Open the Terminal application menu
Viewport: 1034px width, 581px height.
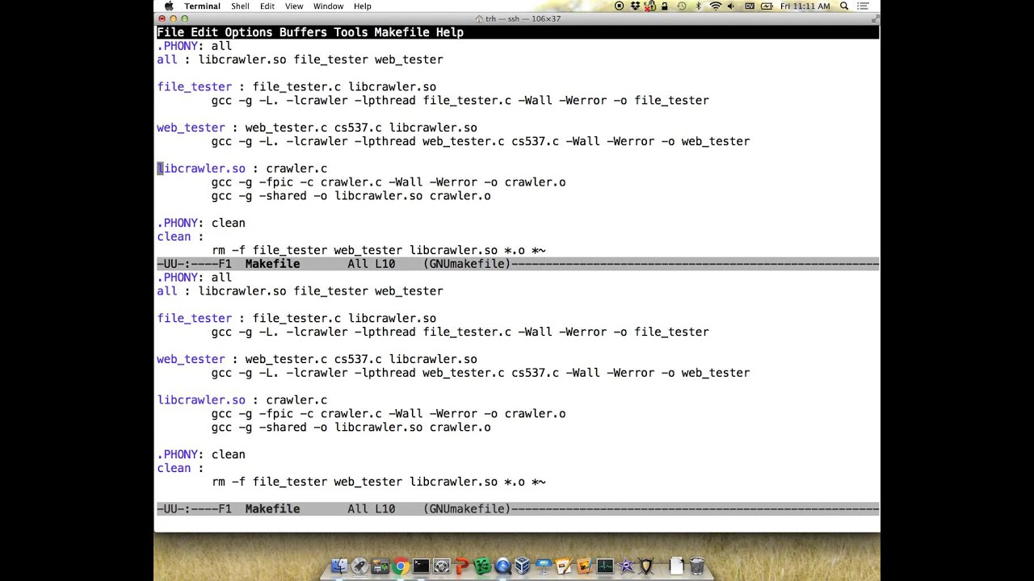(202, 6)
